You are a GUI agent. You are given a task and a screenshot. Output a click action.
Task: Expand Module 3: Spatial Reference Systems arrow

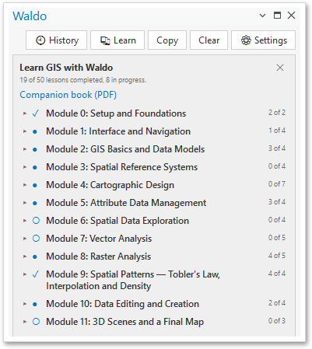[25, 167]
